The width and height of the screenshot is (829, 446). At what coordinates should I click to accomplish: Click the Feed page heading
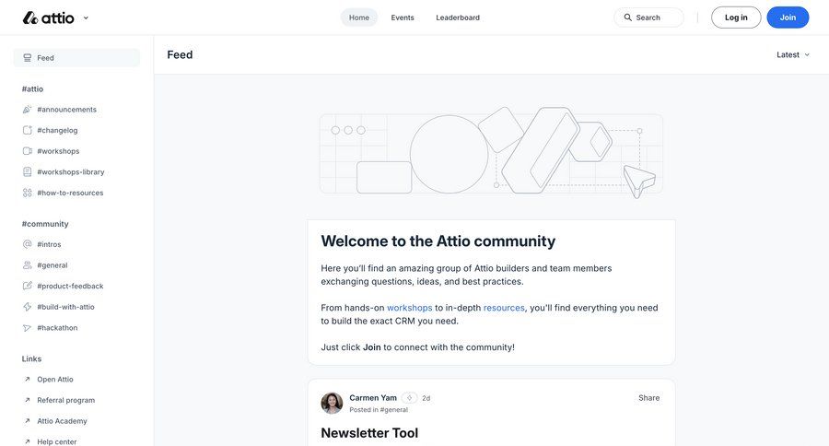click(180, 54)
